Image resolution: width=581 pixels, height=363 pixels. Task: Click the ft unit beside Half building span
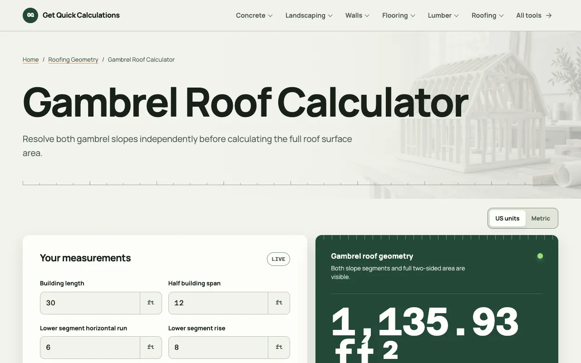279,303
